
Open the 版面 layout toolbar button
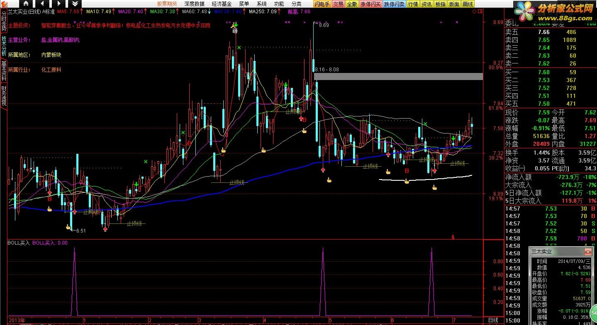pyautogui.click(x=454, y=4)
